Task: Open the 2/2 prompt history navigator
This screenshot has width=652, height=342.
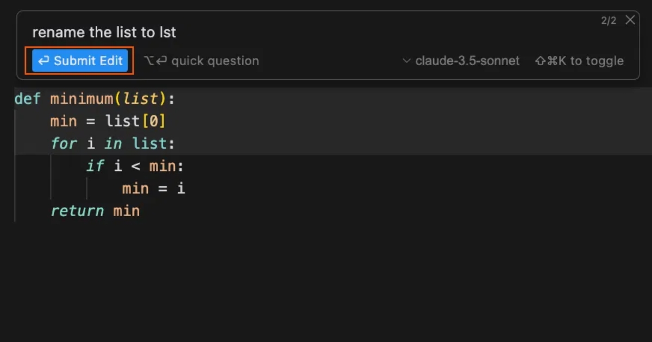Action: [608, 20]
